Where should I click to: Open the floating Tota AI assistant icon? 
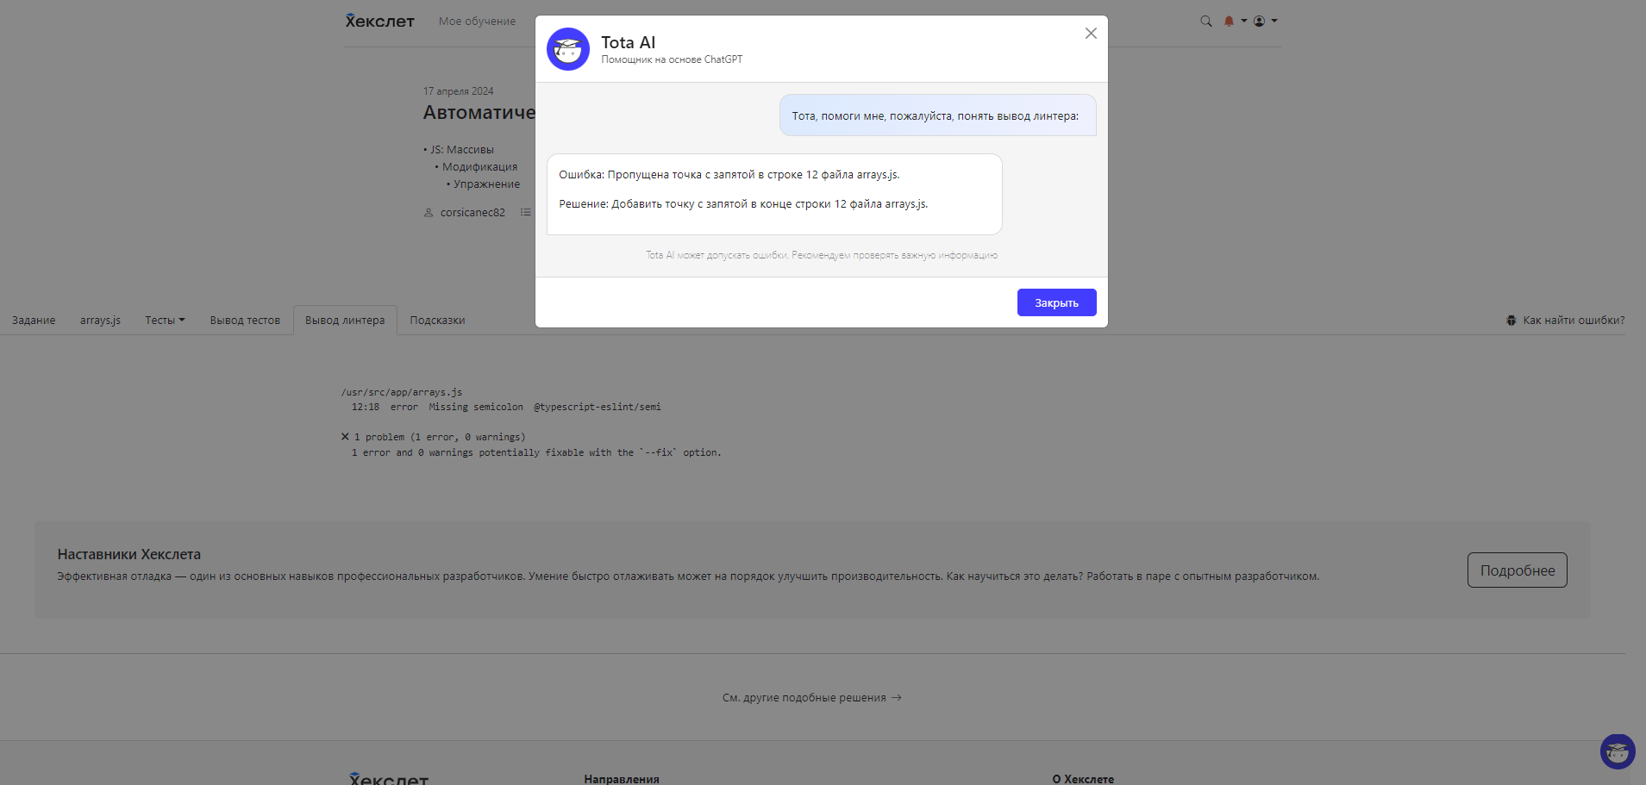tap(1617, 751)
